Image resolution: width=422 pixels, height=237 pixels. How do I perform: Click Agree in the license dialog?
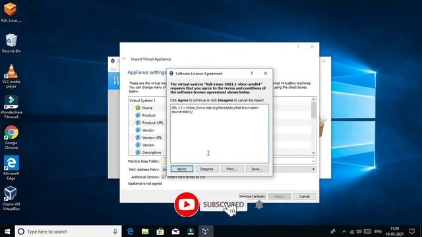(182, 169)
